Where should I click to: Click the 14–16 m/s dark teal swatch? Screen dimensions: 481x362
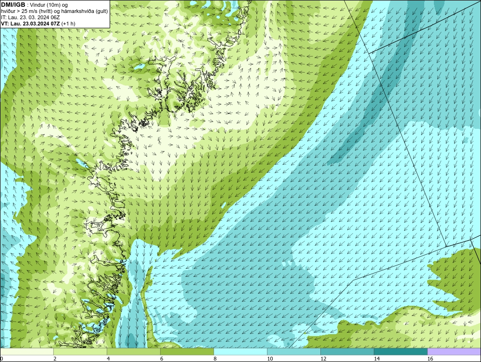tap(401, 351)
